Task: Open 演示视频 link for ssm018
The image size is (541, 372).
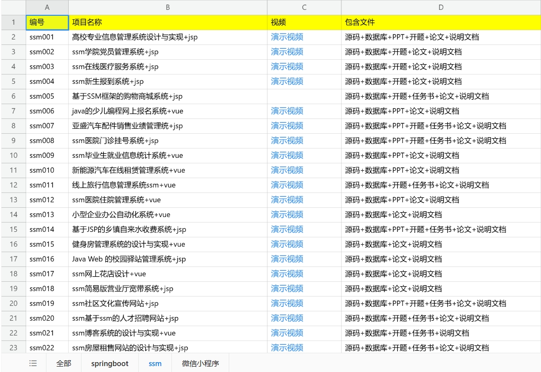Action: 287,289
